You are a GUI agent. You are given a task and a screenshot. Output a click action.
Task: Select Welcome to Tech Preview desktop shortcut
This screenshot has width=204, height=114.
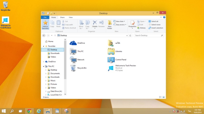pos(5,23)
